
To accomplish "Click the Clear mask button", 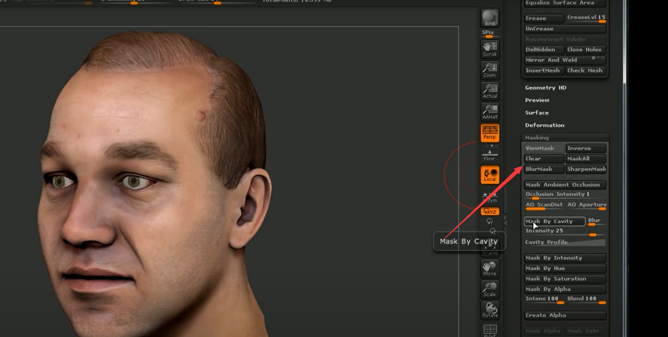I will (x=544, y=159).
